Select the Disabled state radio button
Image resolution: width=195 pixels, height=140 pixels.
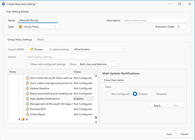153,94
